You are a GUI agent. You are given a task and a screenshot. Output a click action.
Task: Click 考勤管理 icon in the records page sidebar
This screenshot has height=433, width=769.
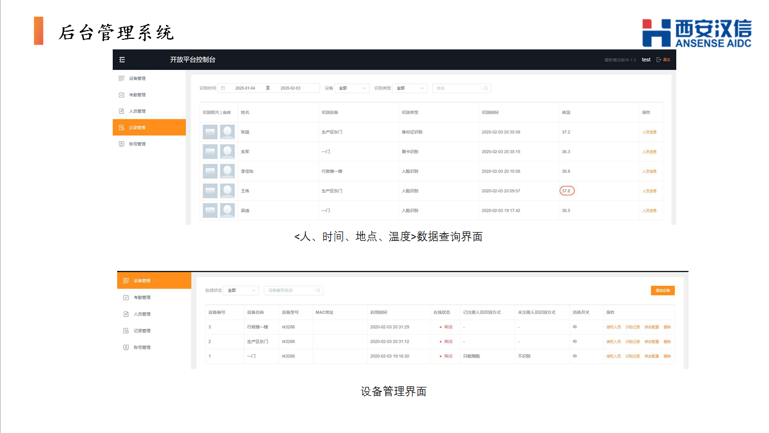tap(122, 95)
